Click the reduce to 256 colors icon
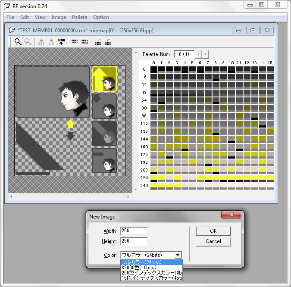Screen dimensions: 291x287 point(41,42)
